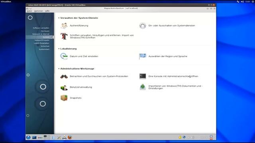Click the Lokalisierung section heading
This screenshot has width=255, height=143.
(x=68, y=49)
